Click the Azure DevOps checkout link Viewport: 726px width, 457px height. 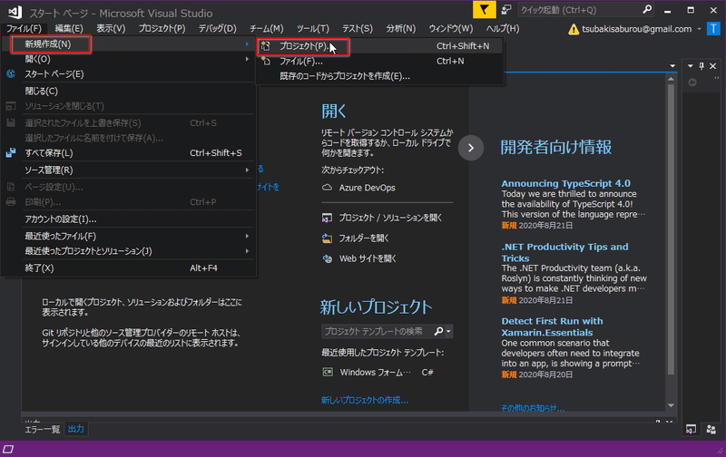[368, 188]
